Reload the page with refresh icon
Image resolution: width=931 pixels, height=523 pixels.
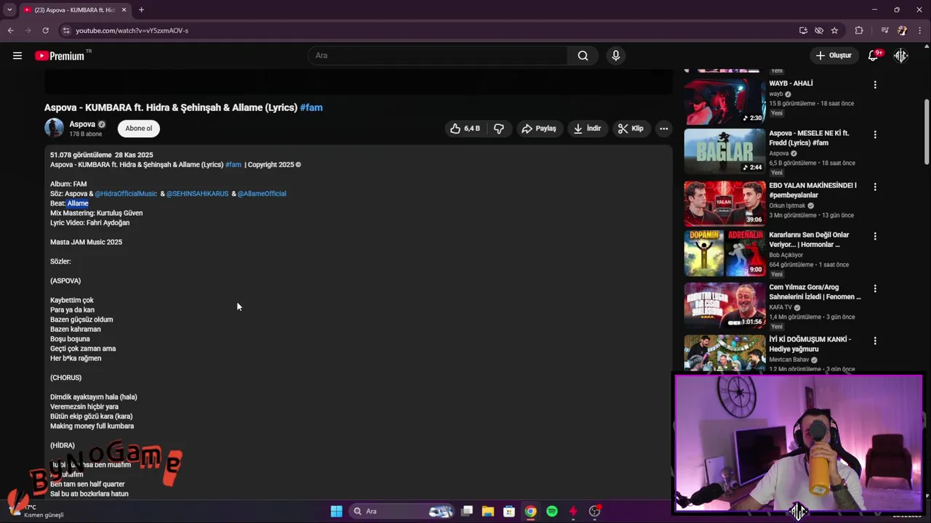(45, 31)
